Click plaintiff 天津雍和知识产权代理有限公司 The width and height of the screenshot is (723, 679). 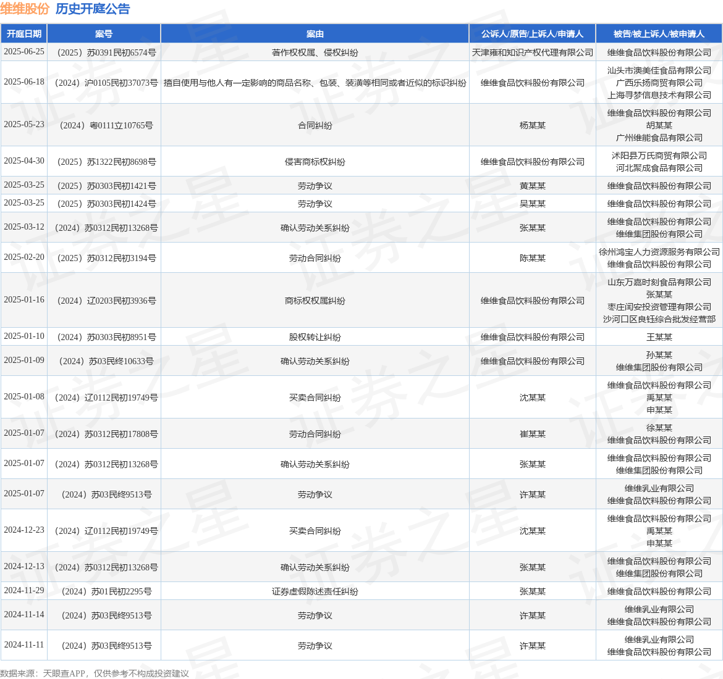point(533,53)
